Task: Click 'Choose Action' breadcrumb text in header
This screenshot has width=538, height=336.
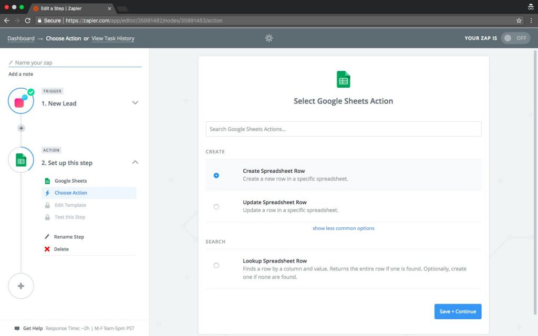Action: pos(64,38)
